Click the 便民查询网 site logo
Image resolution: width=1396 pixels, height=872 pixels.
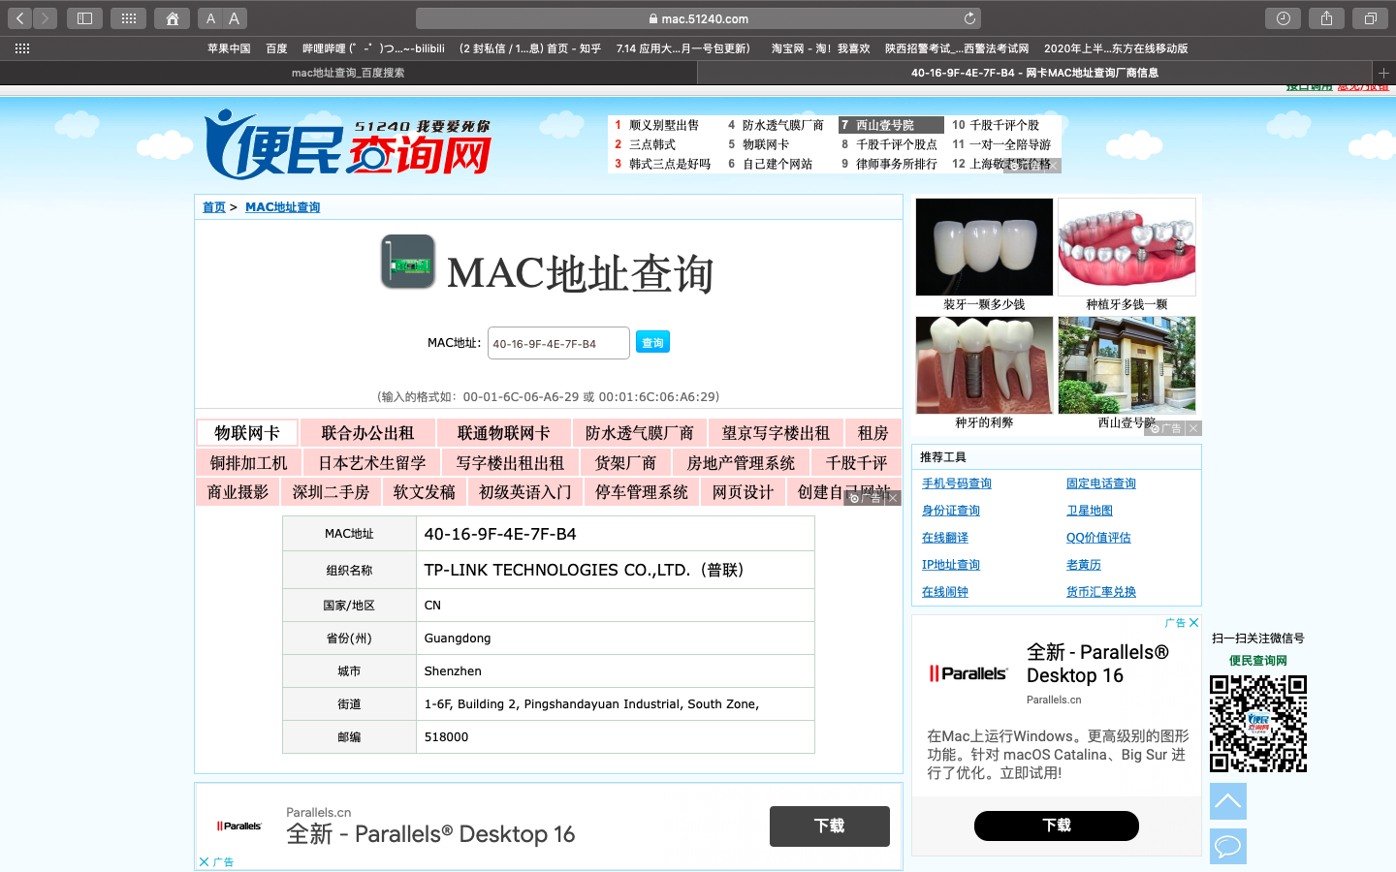pyautogui.click(x=348, y=144)
